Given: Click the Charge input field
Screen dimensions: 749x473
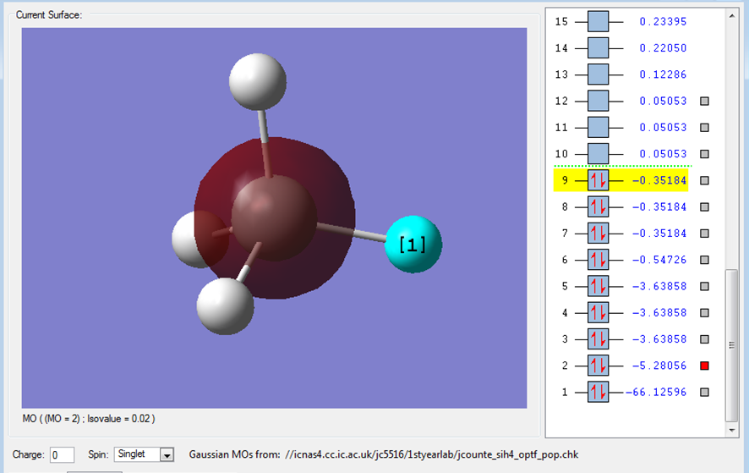Looking at the screenshot, I should [x=62, y=455].
